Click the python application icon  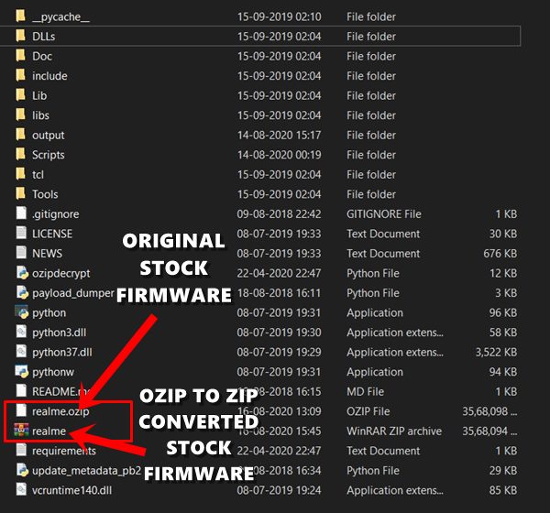point(21,311)
